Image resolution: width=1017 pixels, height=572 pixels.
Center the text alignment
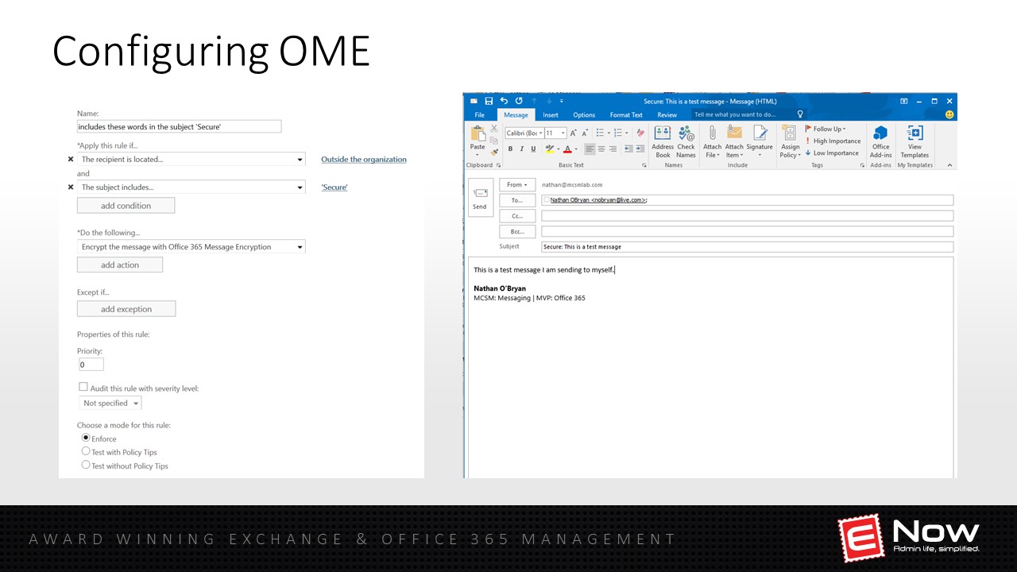click(601, 149)
